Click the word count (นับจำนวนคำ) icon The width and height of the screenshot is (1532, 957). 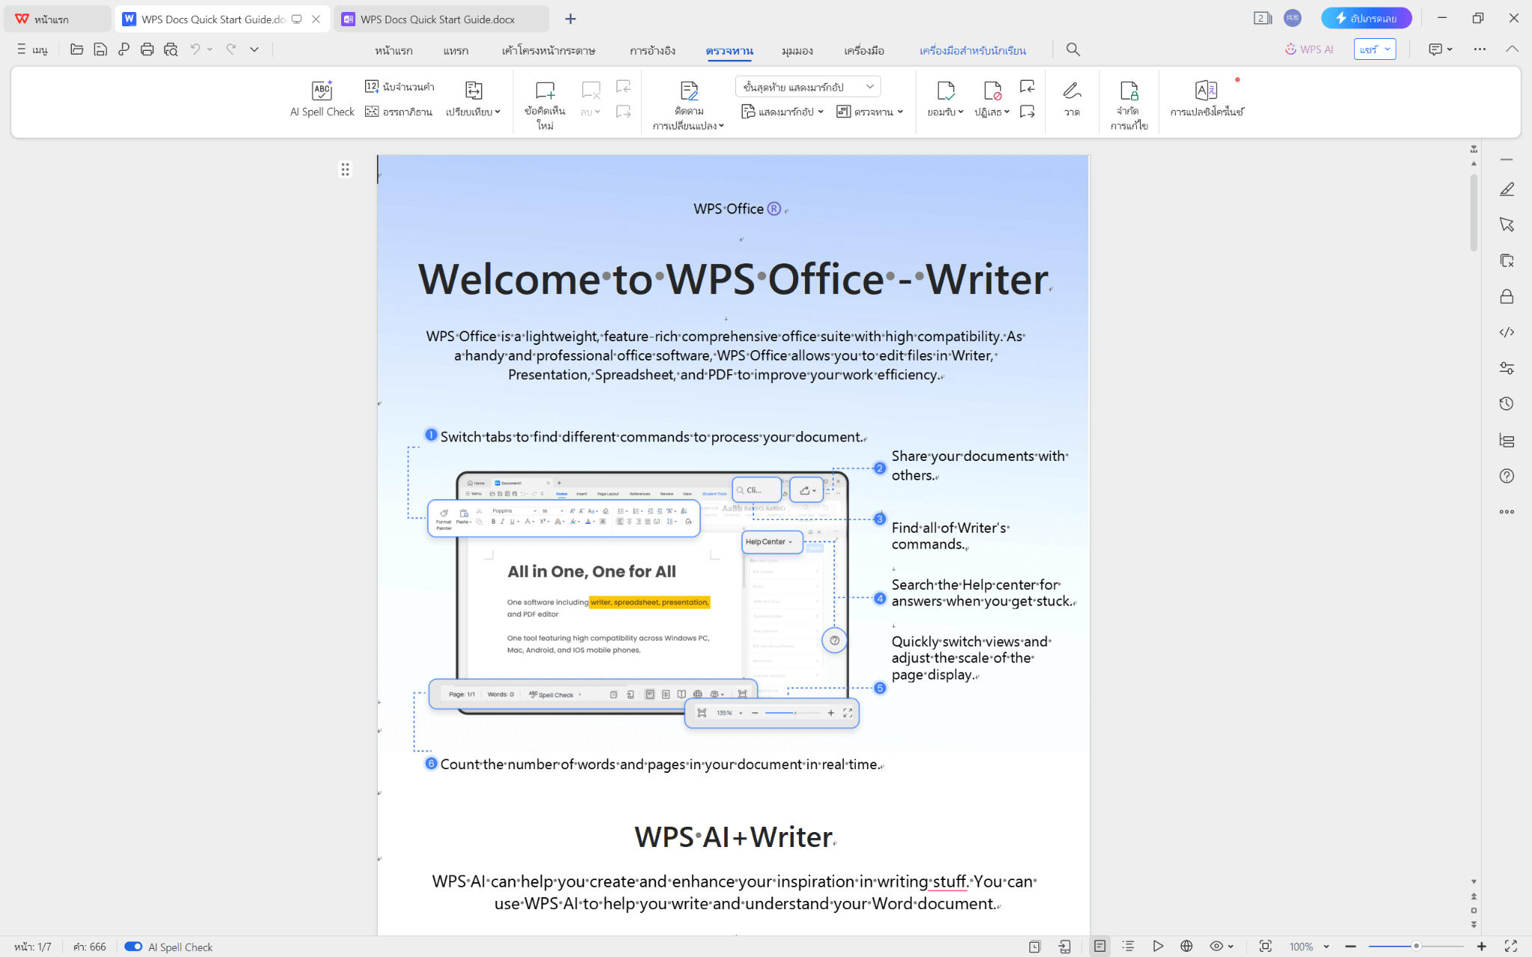point(372,87)
